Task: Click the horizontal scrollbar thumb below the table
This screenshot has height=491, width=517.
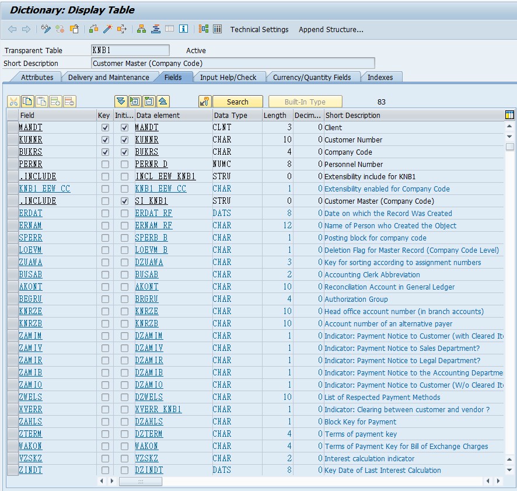Action: tap(141, 481)
